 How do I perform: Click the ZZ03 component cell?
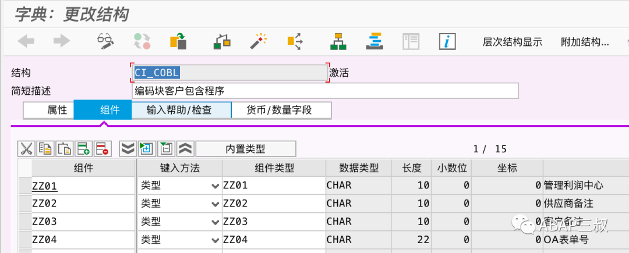pos(83,222)
